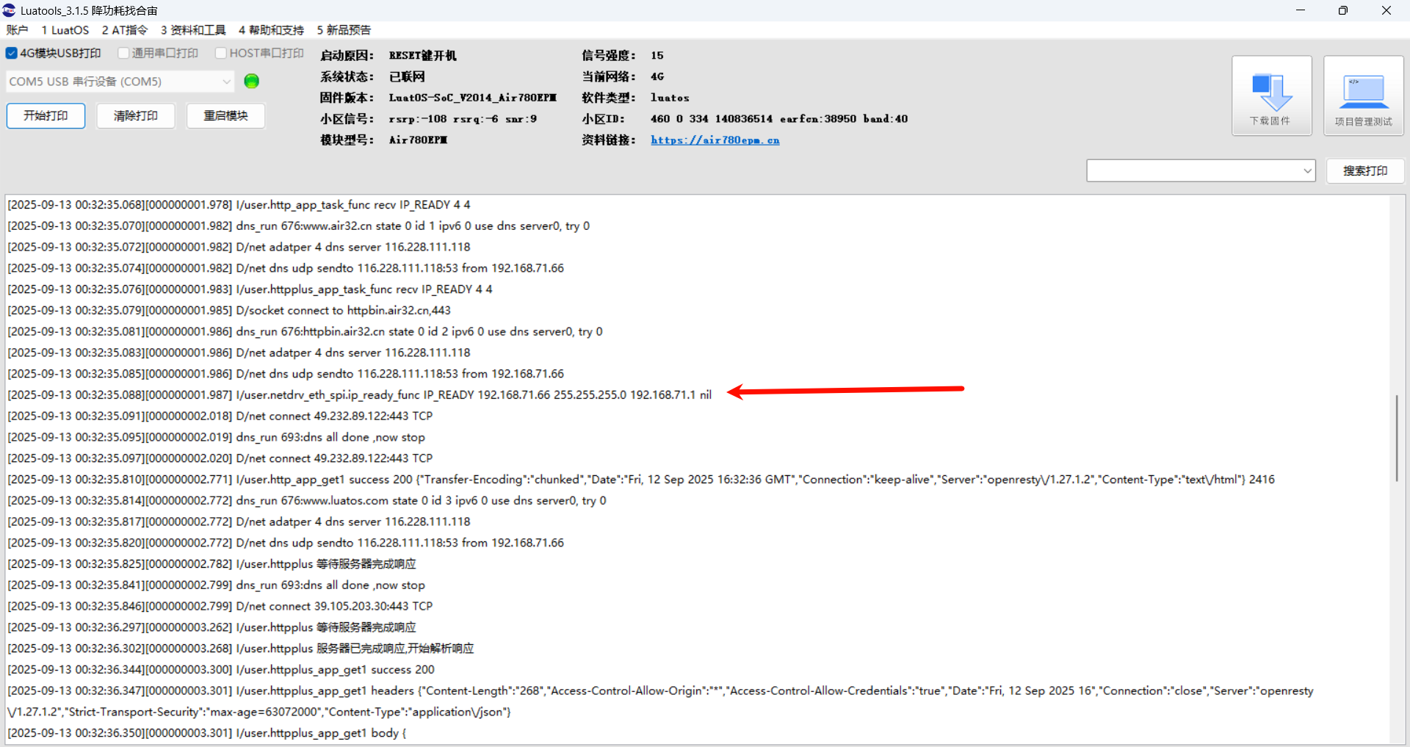Click the 清除打印 button
The image size is (1410, 747).
point(136,116)
